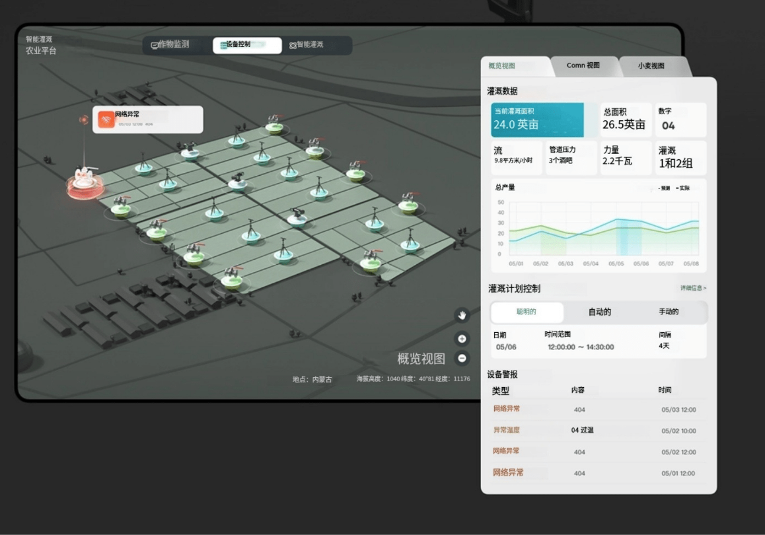This screenshot has height=535, width=765.
Task: Switch schedule mode to 手动的
Action: pos(669,312)
